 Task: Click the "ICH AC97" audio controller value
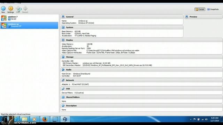click(77, 76)
